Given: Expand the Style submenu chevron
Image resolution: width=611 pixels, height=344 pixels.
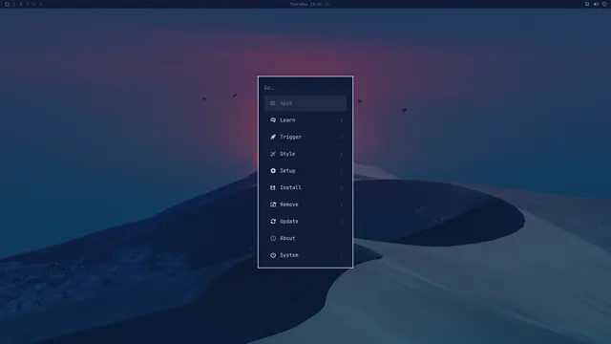Looking at the screenshot, I should 342,154.
